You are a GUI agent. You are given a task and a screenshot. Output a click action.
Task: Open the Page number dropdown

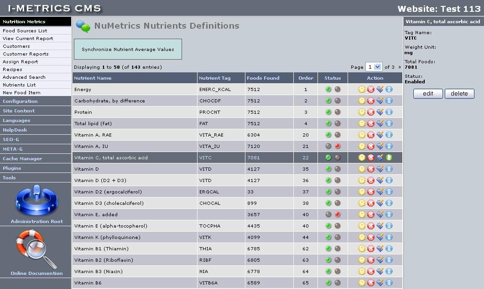(374, 67)
